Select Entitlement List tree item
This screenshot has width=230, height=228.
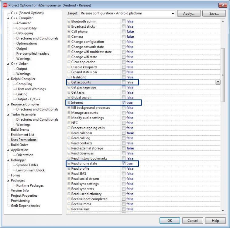click(22, 135)
